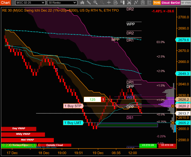
Task: Click the green 125 position PnL box
Action: click(93, 99)
